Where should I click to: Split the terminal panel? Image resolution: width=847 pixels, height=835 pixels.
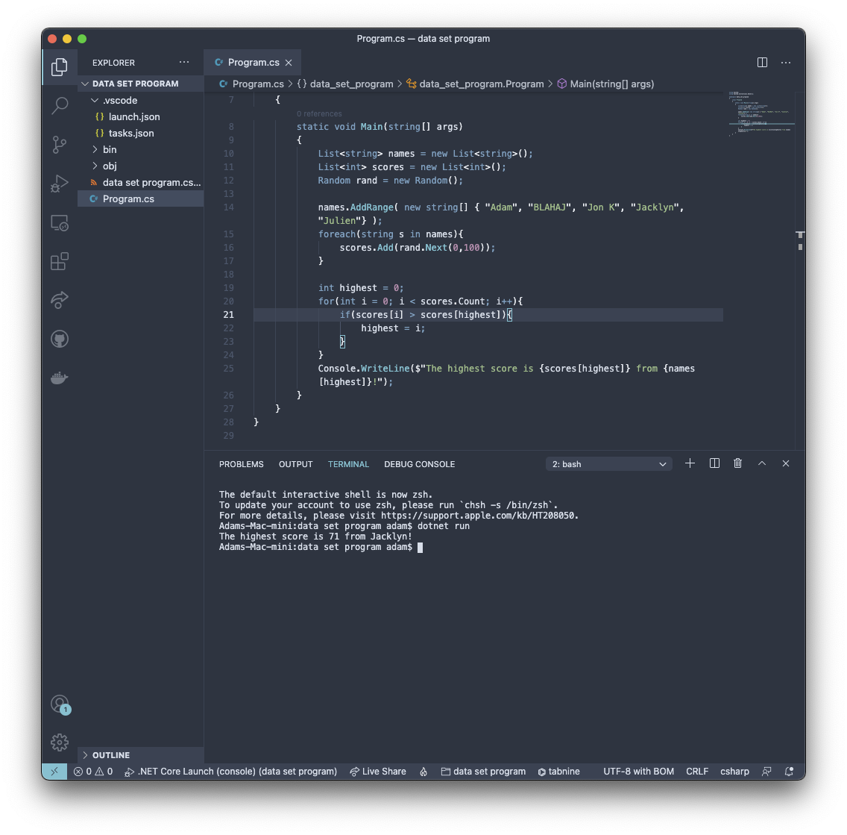click(714, 463)
